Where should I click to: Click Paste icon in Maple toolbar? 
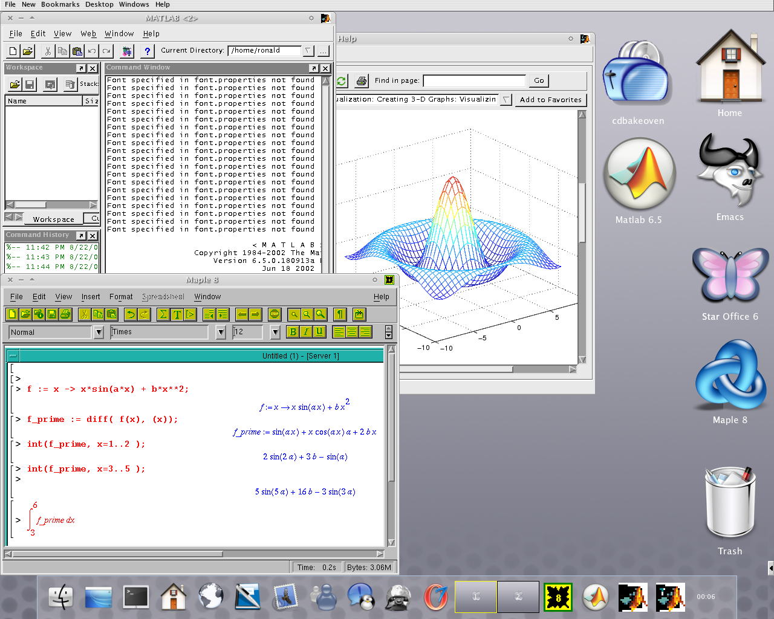click(x=111, y=314)
